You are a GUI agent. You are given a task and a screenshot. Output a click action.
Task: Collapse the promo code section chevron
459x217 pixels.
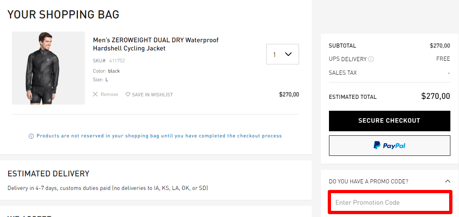point(447,181)
